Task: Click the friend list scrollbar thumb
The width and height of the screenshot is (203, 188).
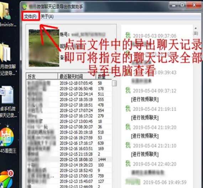Action: (x=114, y=83)
